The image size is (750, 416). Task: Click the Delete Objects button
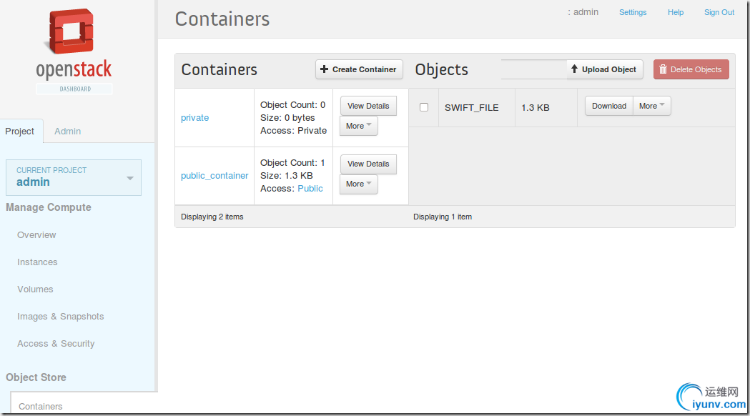691,69
